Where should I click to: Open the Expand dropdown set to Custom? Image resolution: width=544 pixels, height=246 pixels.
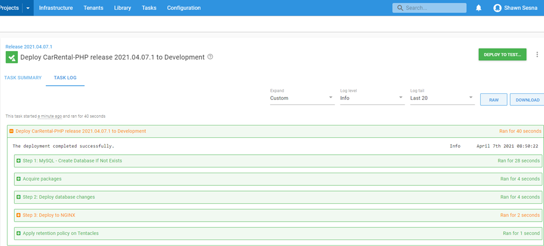[301, 98]
